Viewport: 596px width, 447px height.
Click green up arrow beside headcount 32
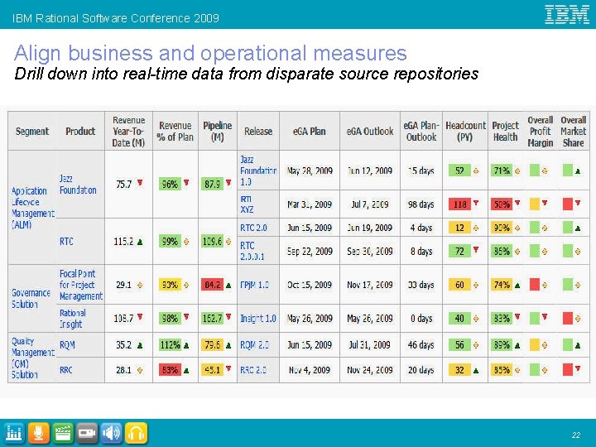(x=476, y=371)
